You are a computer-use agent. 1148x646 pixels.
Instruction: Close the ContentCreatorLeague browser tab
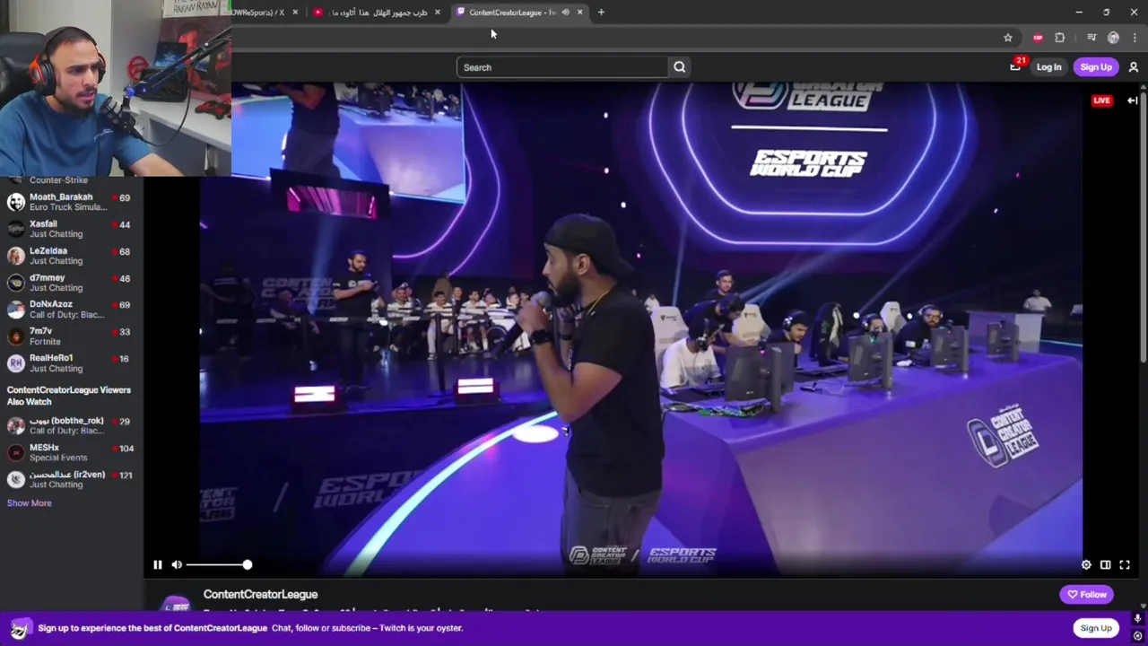click(579, 13)
